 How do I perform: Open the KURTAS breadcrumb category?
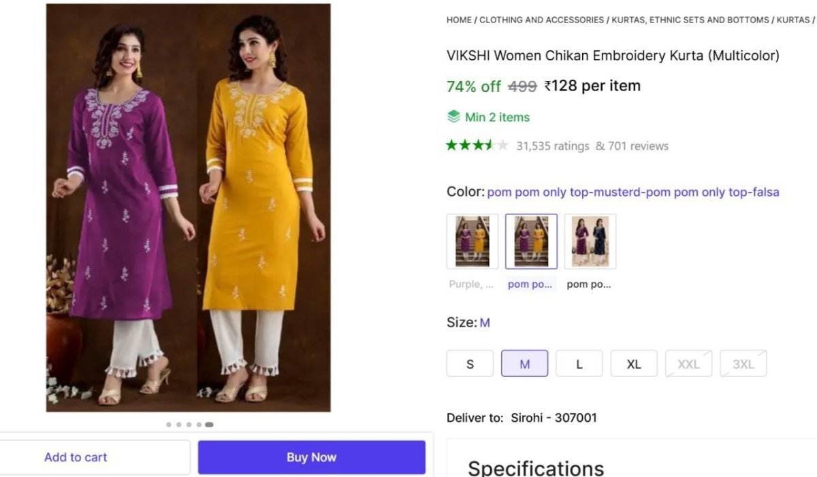coord(792,20)
